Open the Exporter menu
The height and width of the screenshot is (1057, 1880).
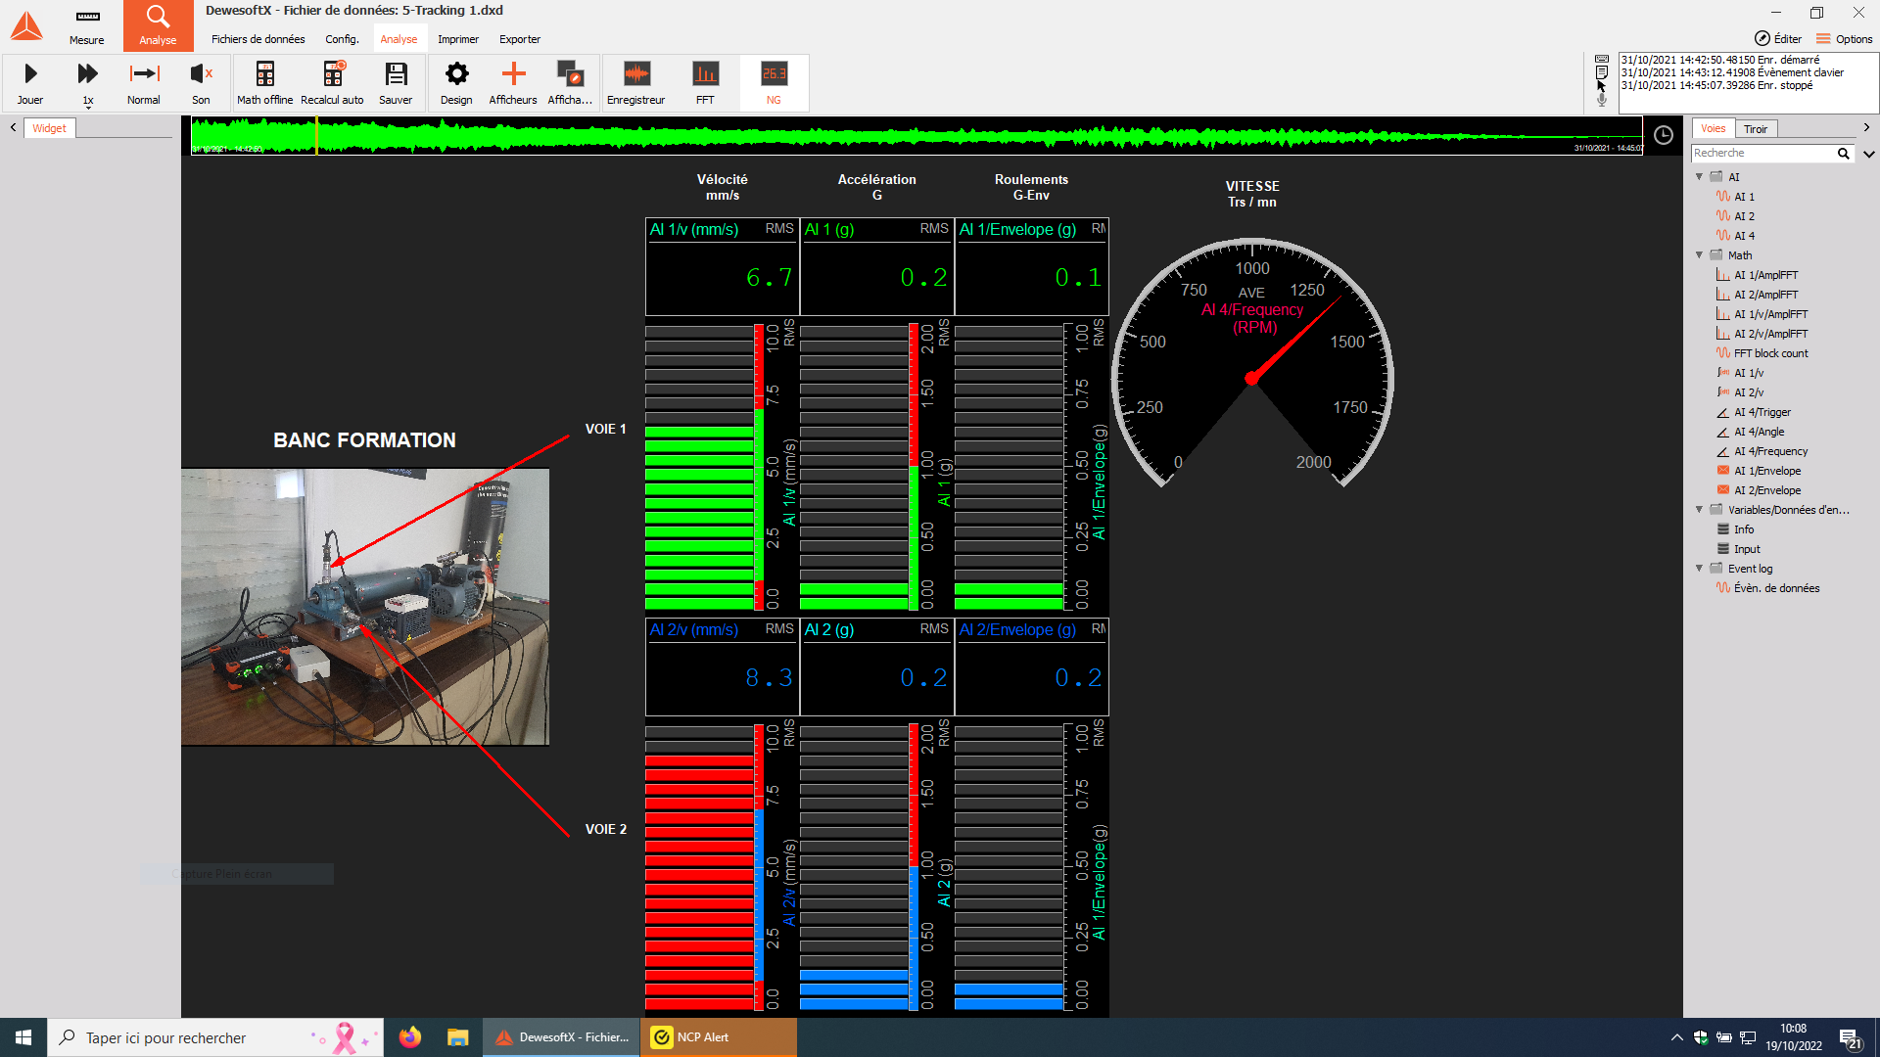(519, 39)
